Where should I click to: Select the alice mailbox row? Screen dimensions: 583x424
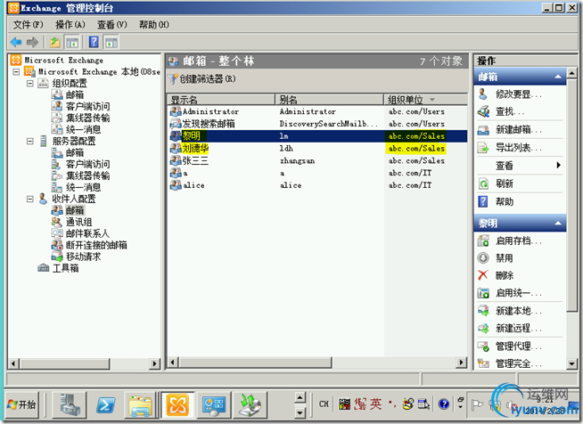(318, 185)
